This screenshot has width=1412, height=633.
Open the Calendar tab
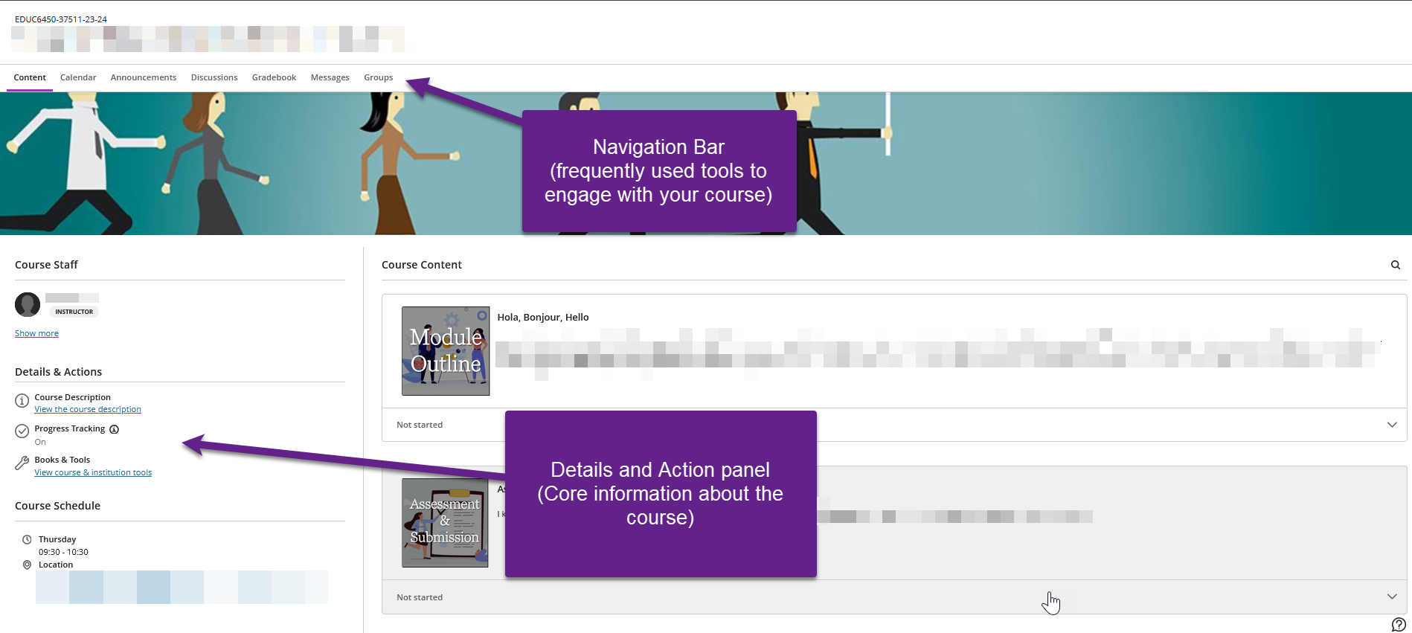(78, 77)
